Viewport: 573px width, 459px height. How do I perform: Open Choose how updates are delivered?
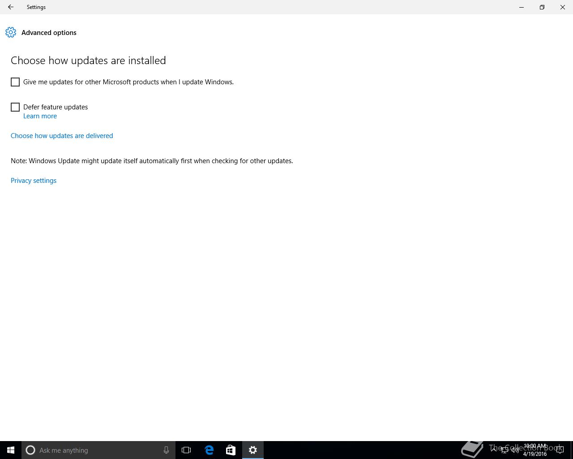click(x=62, y=136)
